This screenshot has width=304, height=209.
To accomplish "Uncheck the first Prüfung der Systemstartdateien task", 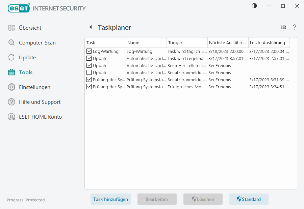I will pos(89,80).
